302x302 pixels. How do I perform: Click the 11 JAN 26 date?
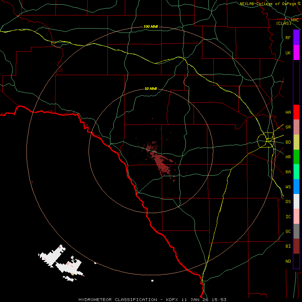pos(196,300)
